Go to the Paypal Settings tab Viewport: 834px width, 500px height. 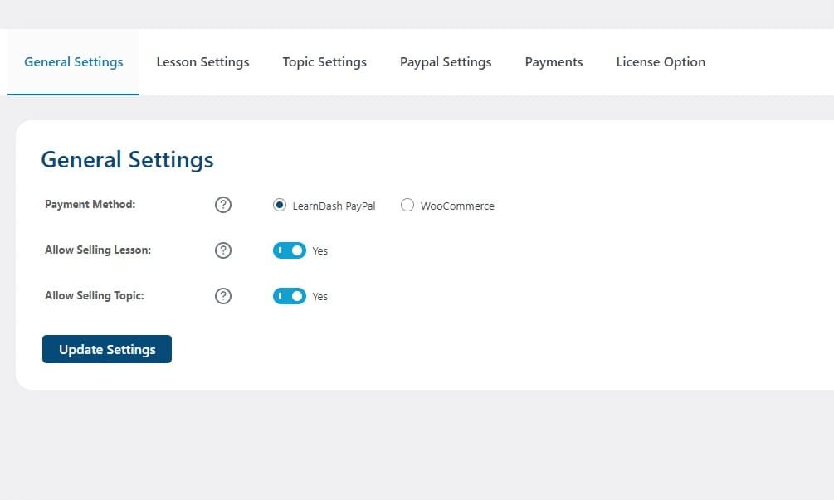pos(446,62)
